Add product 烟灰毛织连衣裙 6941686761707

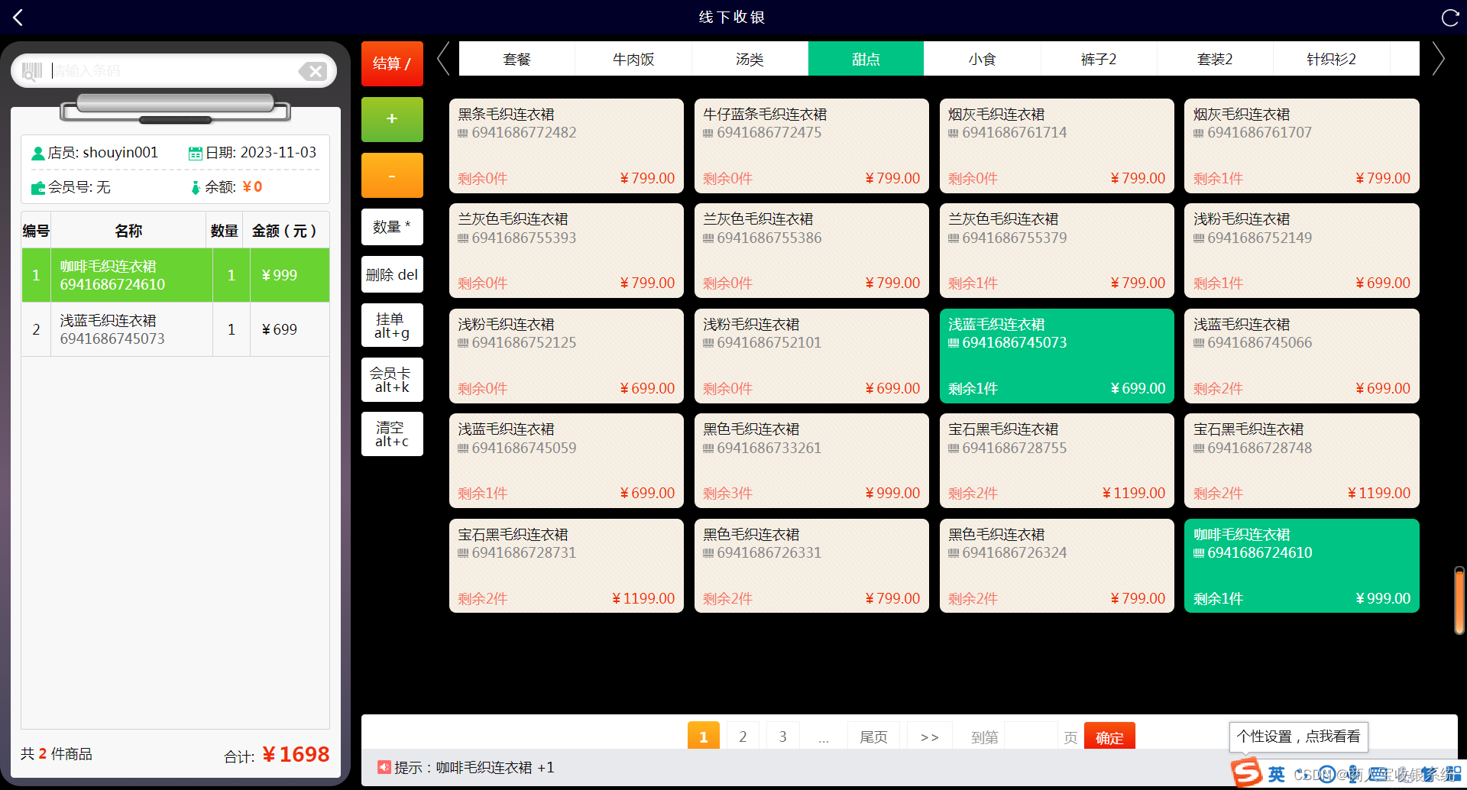(x=1302, y=146)
